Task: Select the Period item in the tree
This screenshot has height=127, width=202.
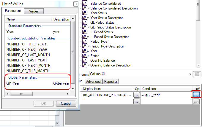Action: 95,56
